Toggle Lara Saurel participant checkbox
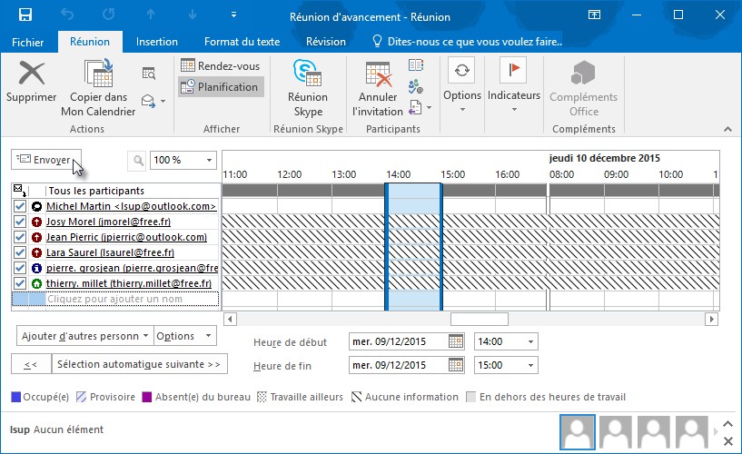 tap(20, 252)
